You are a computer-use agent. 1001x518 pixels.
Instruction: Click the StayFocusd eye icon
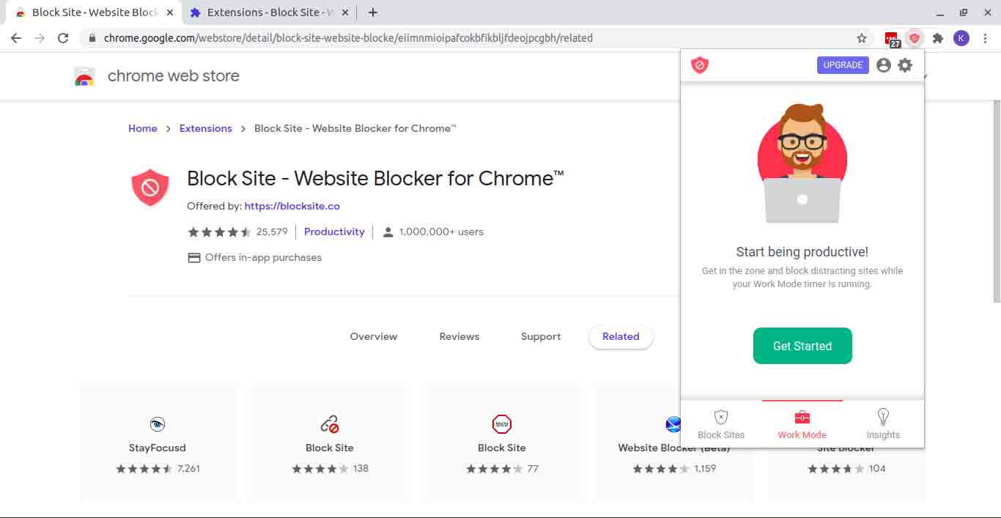(158, 423)
